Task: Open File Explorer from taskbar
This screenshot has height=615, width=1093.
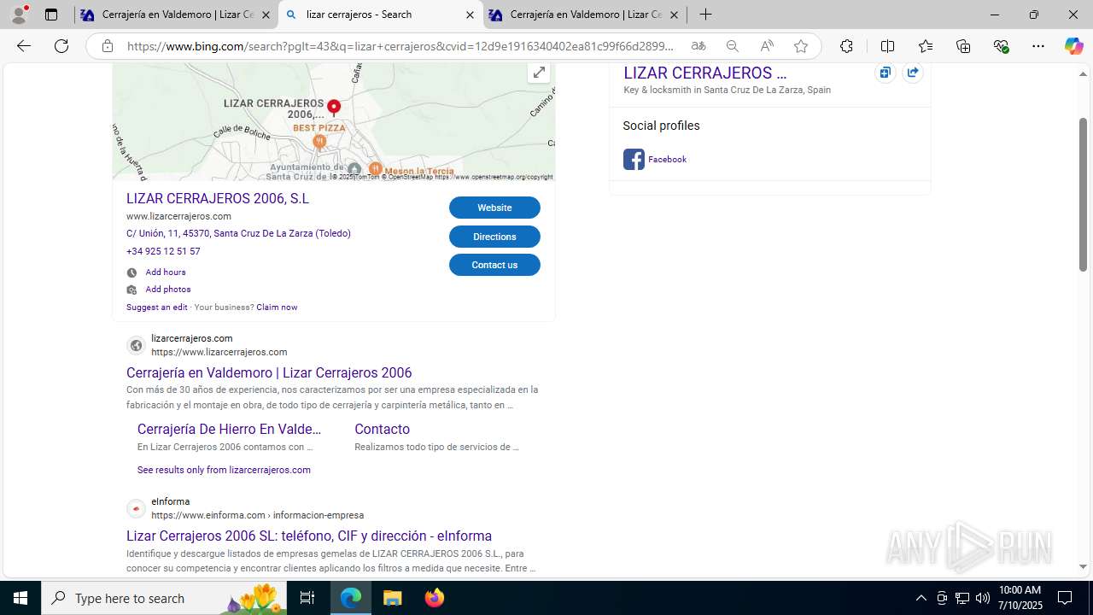Action: [x=393, y=598]
